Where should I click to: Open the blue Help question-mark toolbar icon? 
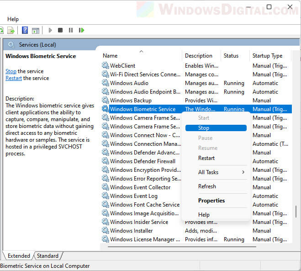coord(25,30)
